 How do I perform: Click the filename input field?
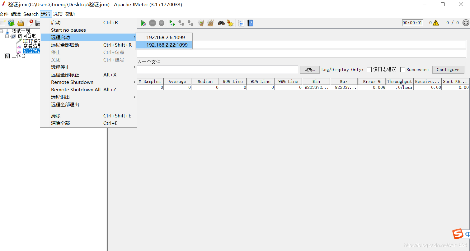point(218,70)
